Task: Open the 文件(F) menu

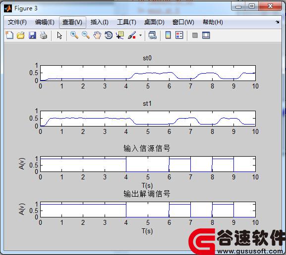Action: (x=17, y=22)
